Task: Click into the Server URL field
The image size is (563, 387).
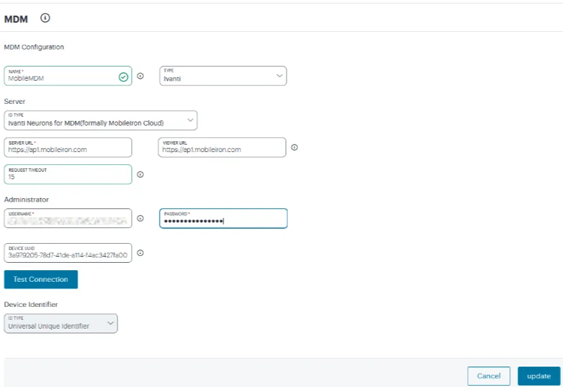Action: pyautogui.click(x=68, y=147)
